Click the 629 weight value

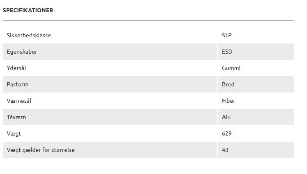[227, 133]
